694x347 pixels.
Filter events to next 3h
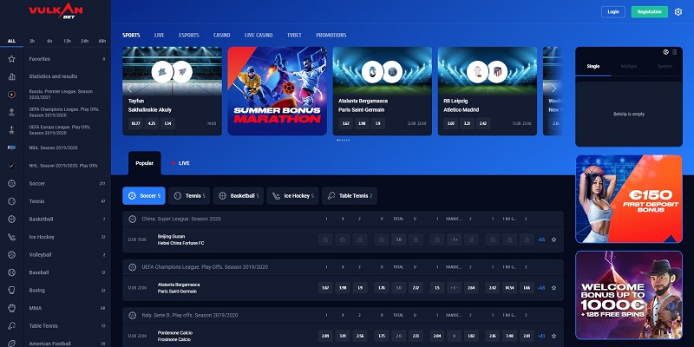[32, 41]
